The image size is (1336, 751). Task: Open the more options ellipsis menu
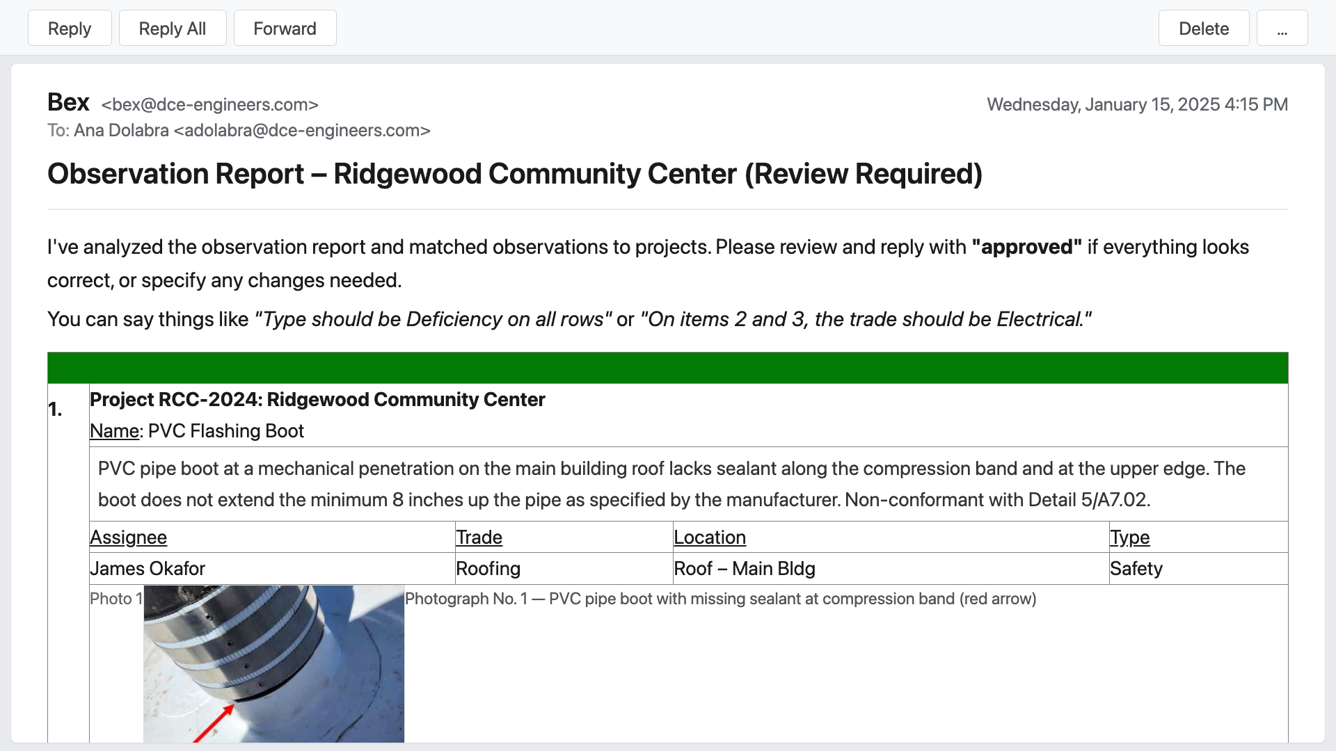[1282, 29]
